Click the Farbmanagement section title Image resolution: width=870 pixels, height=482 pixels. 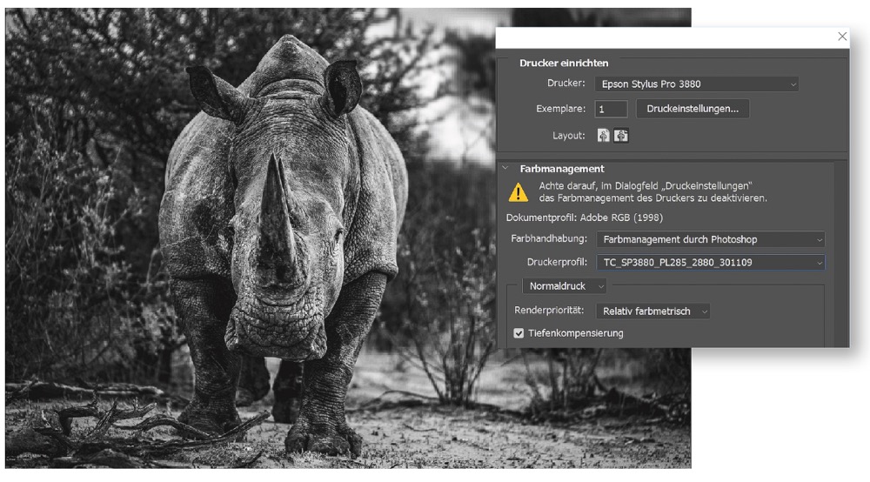click(x=561, y=169)
